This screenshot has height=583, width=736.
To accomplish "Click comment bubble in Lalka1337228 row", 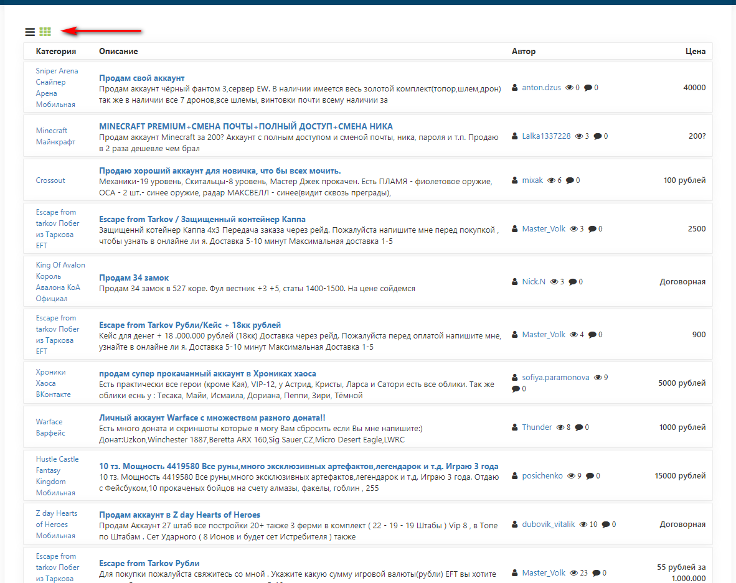I will (x=598, y=136).
